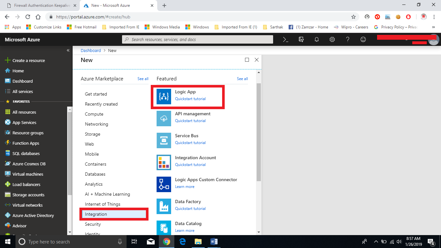Open the Data Factory icon
Image resolution: width=441 pixels, height=248 pixels.
[164, 206]
